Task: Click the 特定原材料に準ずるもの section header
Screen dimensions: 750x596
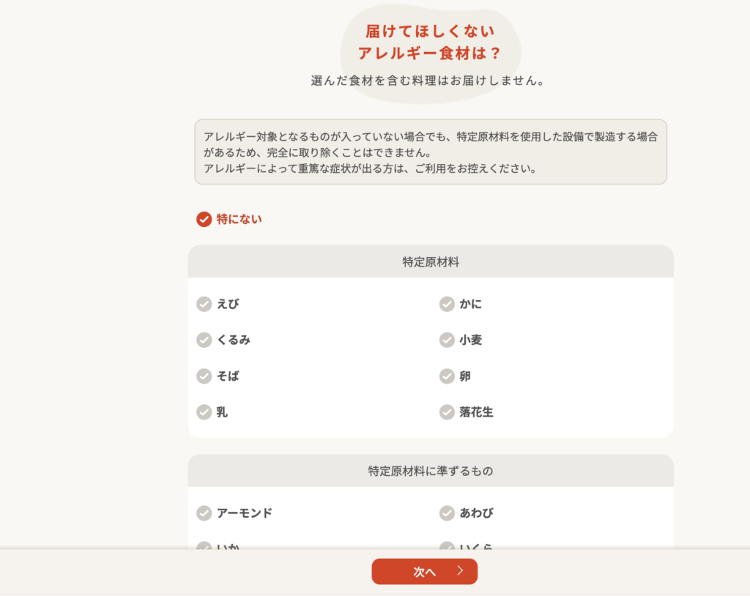Action: (x=431, y=471)
